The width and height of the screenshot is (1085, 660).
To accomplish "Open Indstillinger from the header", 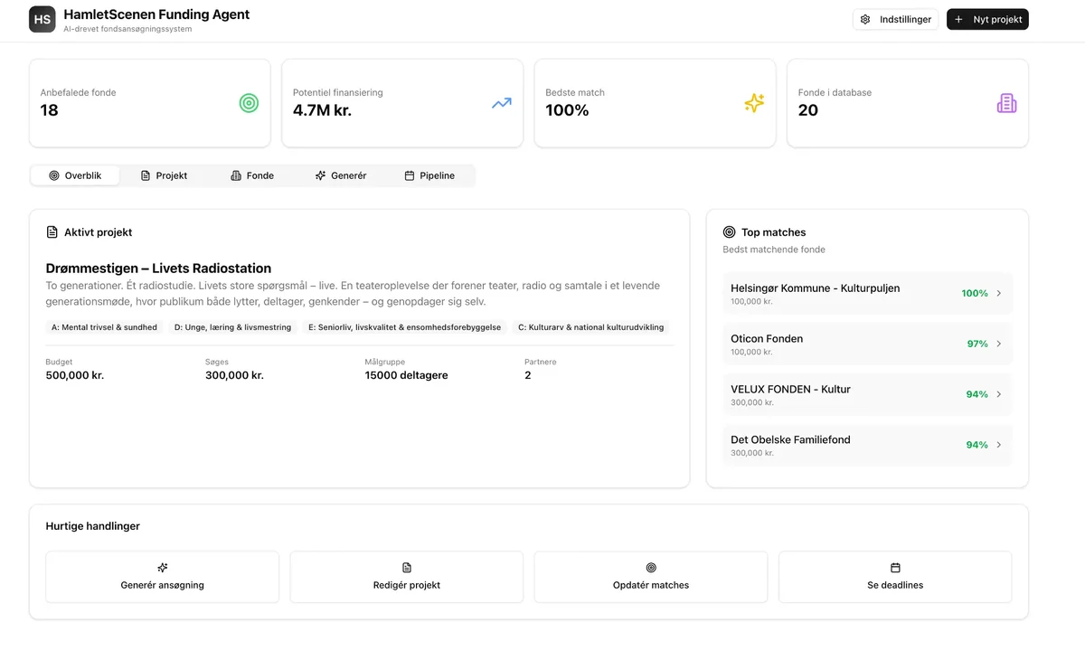I will point(895,18).
